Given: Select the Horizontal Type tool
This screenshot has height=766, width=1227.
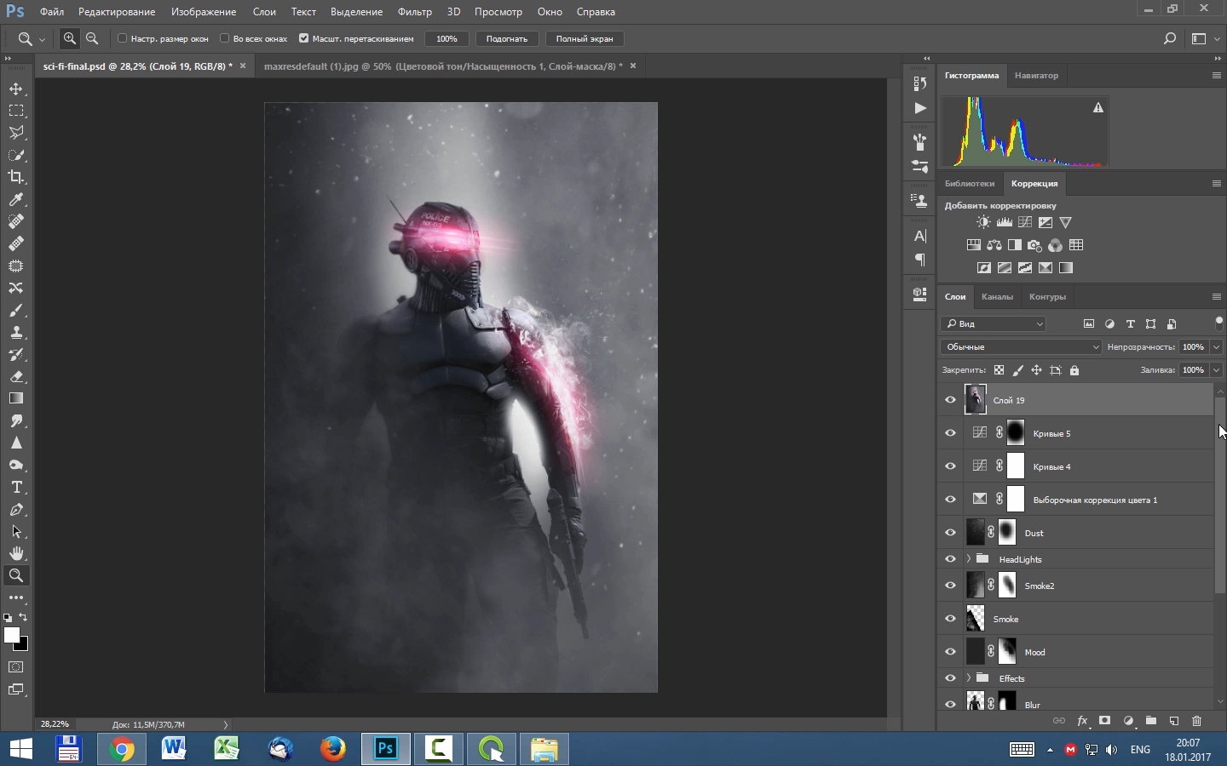Looking at the screenshot, I should coord(16,487).
